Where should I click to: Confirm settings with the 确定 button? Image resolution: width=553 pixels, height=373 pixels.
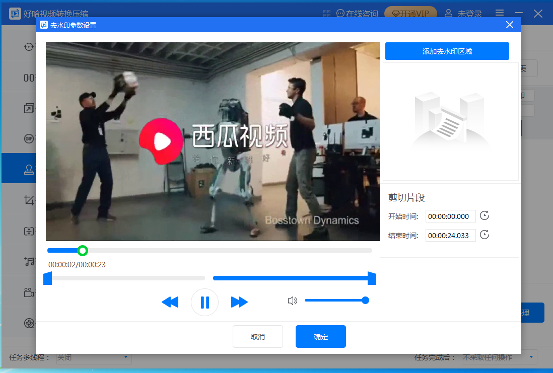[x=321, y=336]
